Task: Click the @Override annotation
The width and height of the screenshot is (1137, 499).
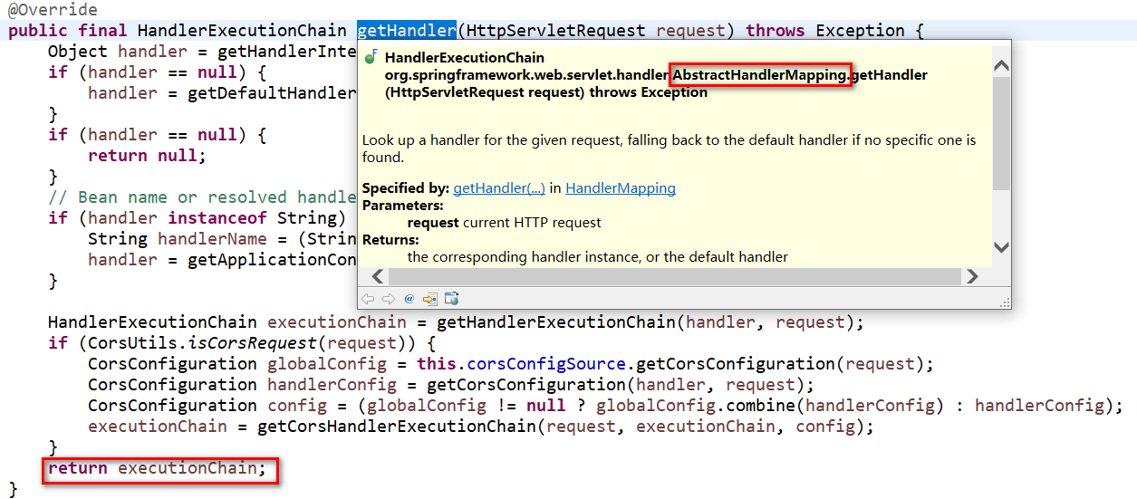Action: 53,10
